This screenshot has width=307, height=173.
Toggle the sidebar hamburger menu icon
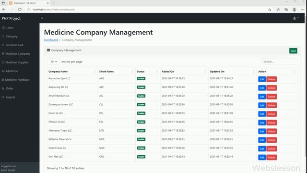tap(42, 18)
